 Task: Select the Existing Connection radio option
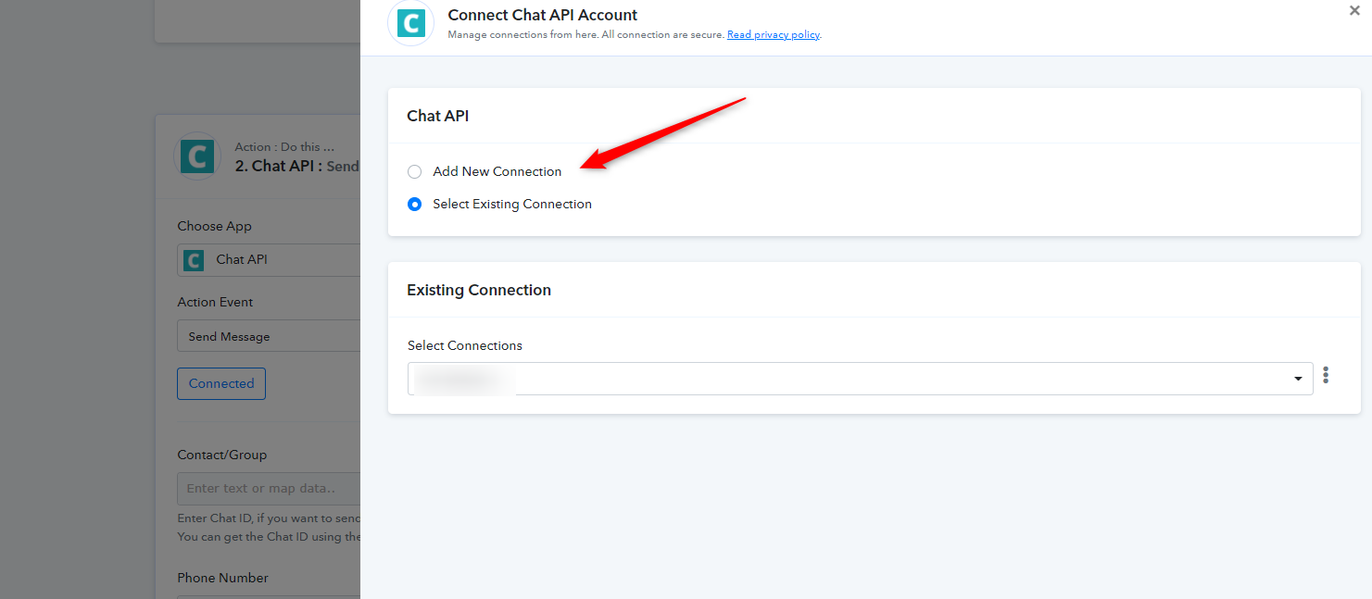[x=414, y=204]
